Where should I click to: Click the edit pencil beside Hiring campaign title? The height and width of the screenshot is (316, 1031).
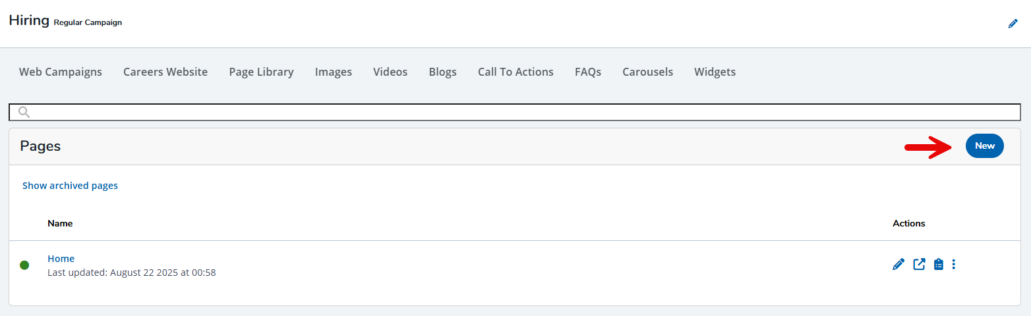coord(1013,24)
